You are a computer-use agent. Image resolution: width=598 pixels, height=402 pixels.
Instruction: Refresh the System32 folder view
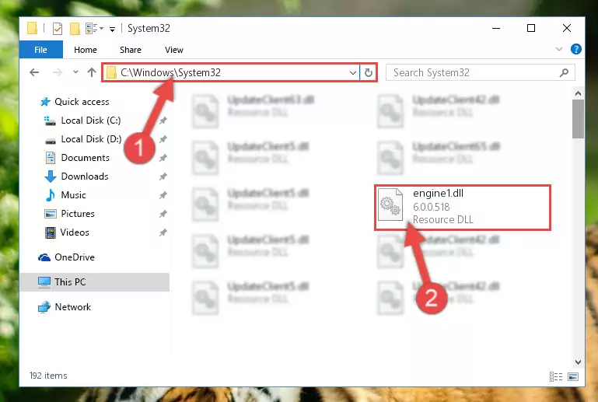(369, 72)
